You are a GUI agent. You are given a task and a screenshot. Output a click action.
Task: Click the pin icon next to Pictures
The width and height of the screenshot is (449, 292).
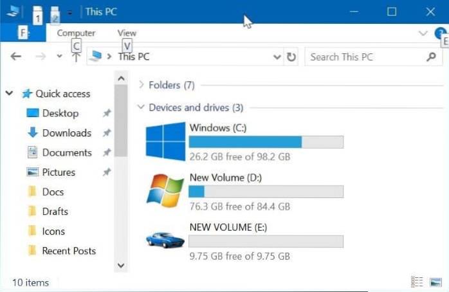point(107,172)
